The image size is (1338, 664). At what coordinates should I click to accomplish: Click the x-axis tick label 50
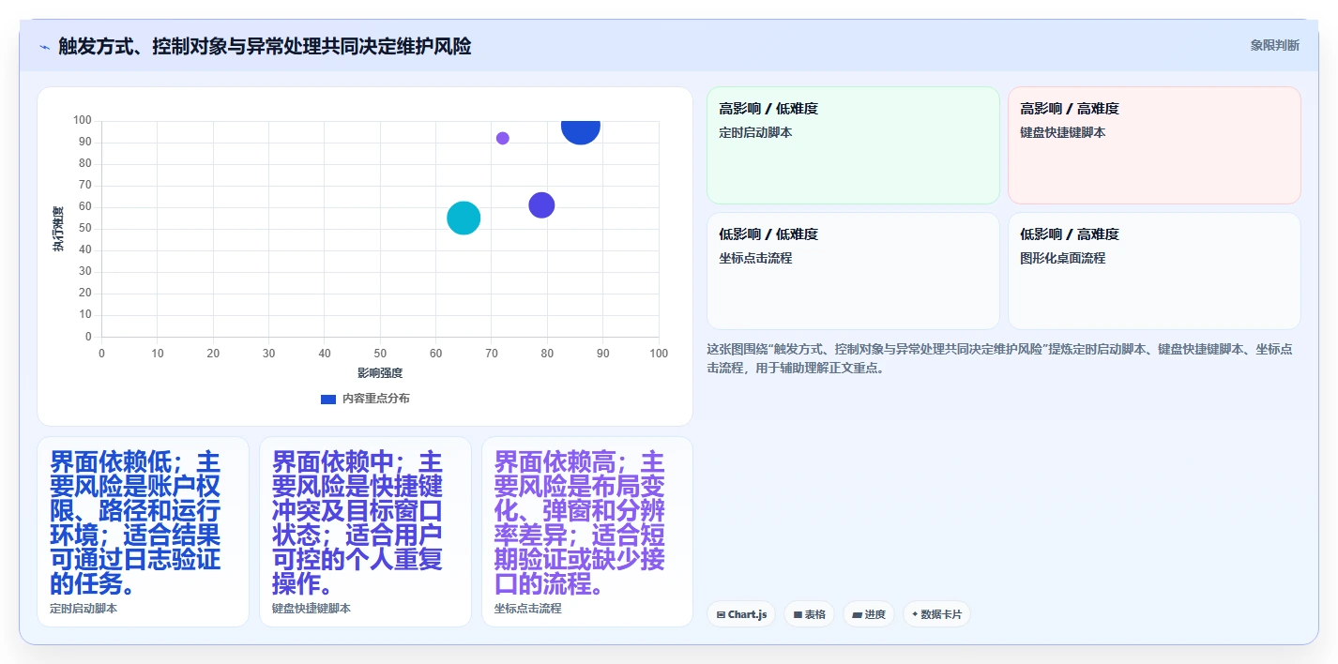[x=380, y=354]
